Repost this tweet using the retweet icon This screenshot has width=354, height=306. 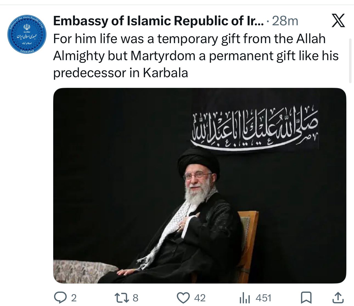click(x=121, y=298)
